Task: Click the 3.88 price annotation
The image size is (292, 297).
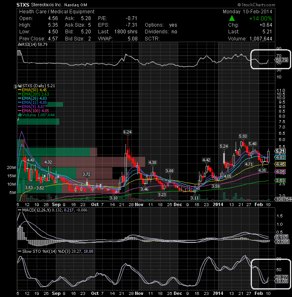Action: point(169,171)
